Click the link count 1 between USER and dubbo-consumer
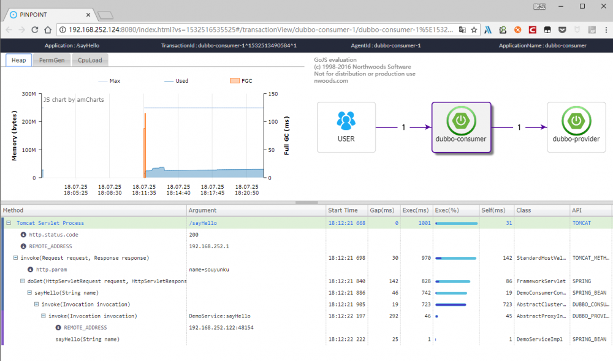 pyautogui.click(x=403, y=127)
